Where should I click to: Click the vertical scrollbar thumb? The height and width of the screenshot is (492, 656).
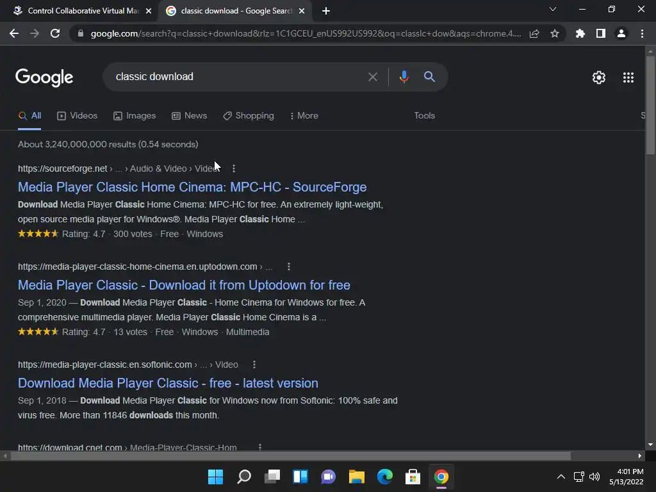pyautogui.click(x=650, y=106)
